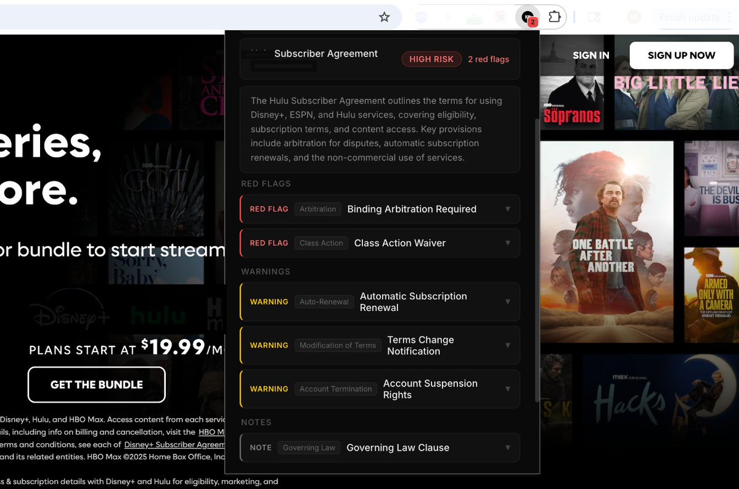739x489 pixels.
Task: Click the Class Action category tag
Action: tap(321, 243)
